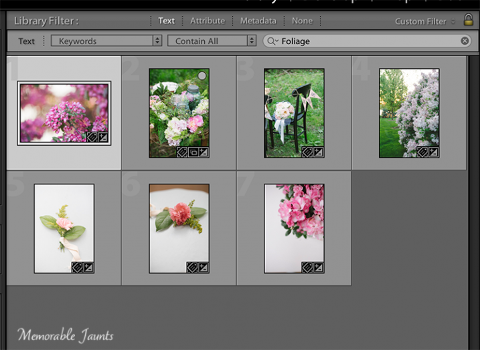Click develop adjustments badge on first photo

click(103, 138)
